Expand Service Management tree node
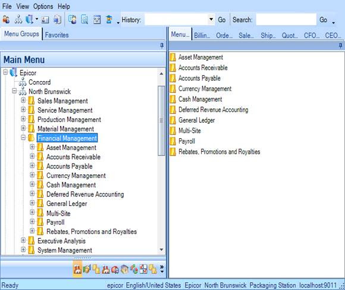The width and height of the screenshot is (345, 290). pos(23,110)
